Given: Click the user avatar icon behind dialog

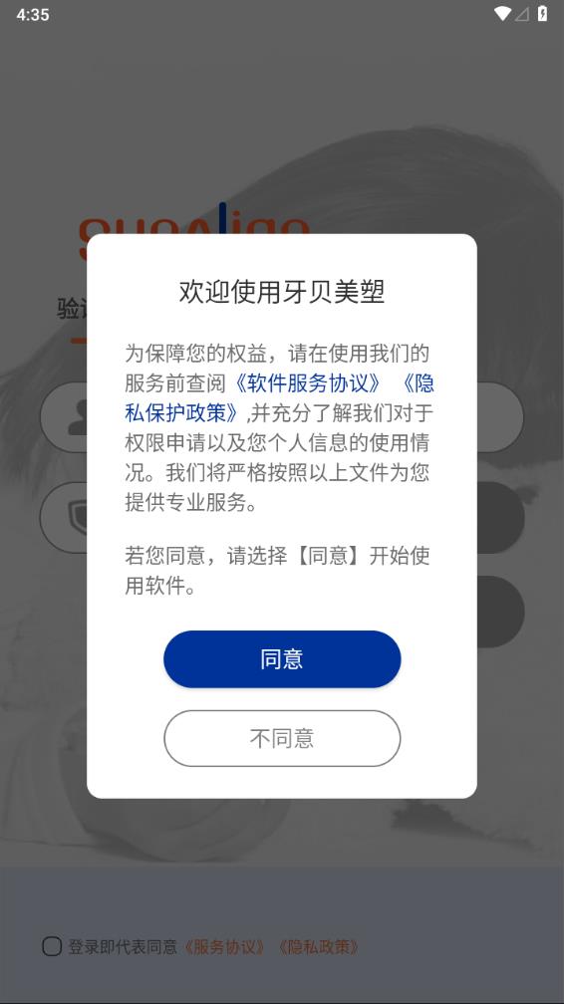Looking at the screenshot, I should (x=78, y=417).
